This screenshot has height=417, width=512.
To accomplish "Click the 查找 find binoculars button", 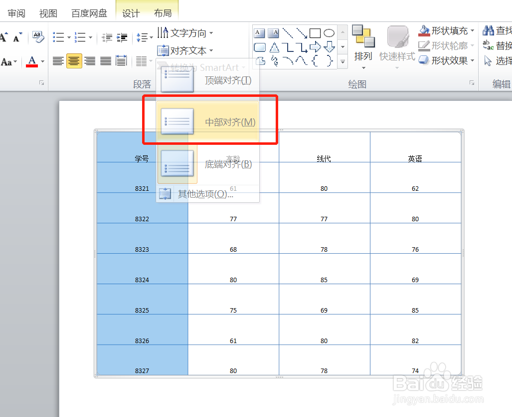I will pyautogui.click(x=497, y=31).
